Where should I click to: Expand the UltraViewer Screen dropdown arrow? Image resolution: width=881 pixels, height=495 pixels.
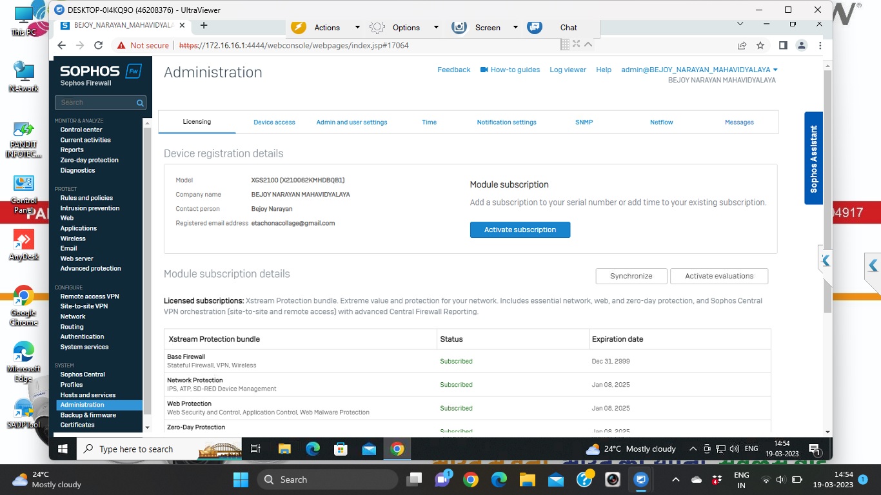tap(515, 27)
